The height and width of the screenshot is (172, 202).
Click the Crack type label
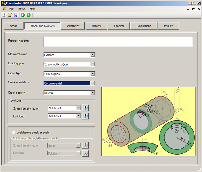(x=15, y=73)
